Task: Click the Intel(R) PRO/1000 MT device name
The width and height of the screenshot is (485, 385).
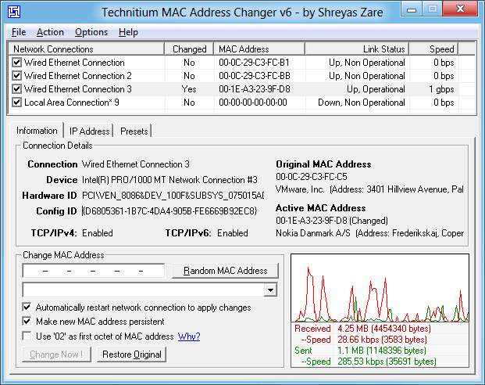Action: pyautogui.click(x=169, y=180)
